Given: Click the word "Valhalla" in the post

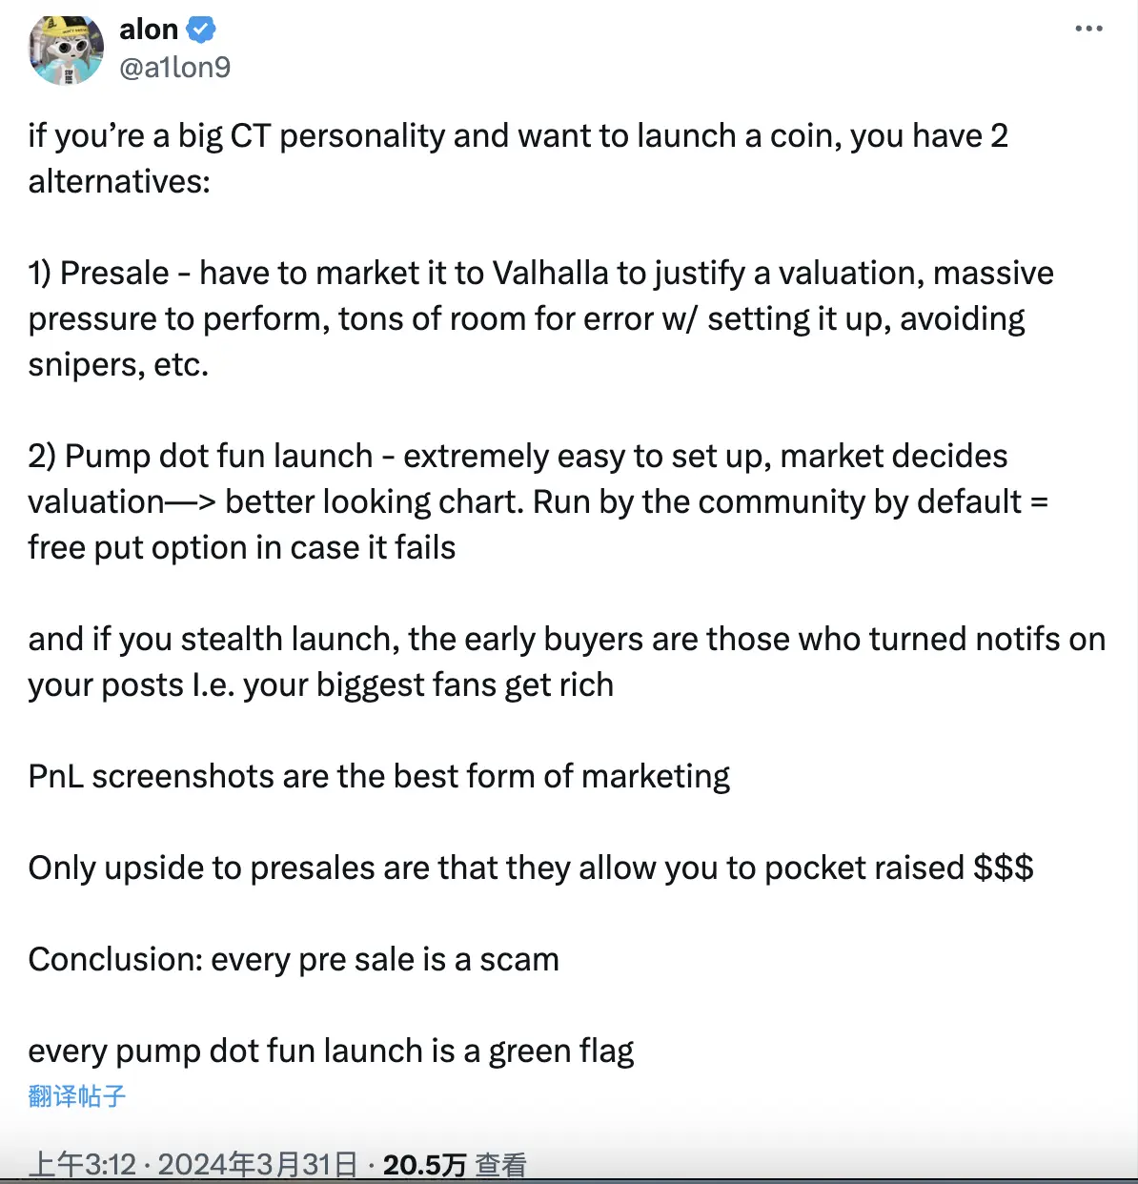Looking at the screenshot, I should [x=550, y=274].
